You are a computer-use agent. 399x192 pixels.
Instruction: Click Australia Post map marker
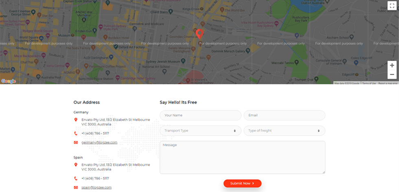tap(38, 77)
